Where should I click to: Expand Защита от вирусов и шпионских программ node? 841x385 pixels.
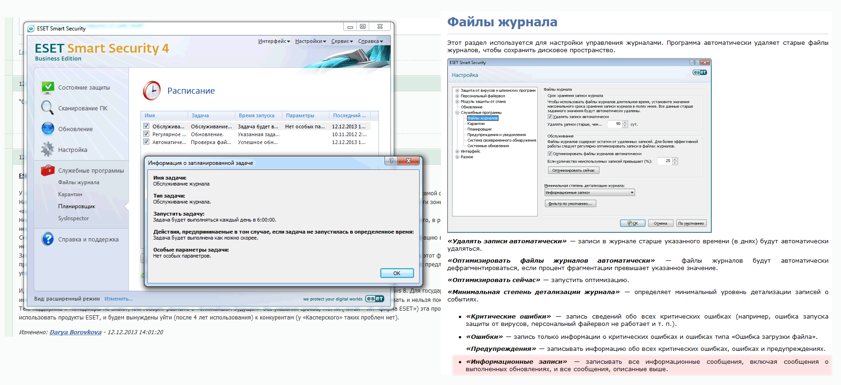[457, 90]
